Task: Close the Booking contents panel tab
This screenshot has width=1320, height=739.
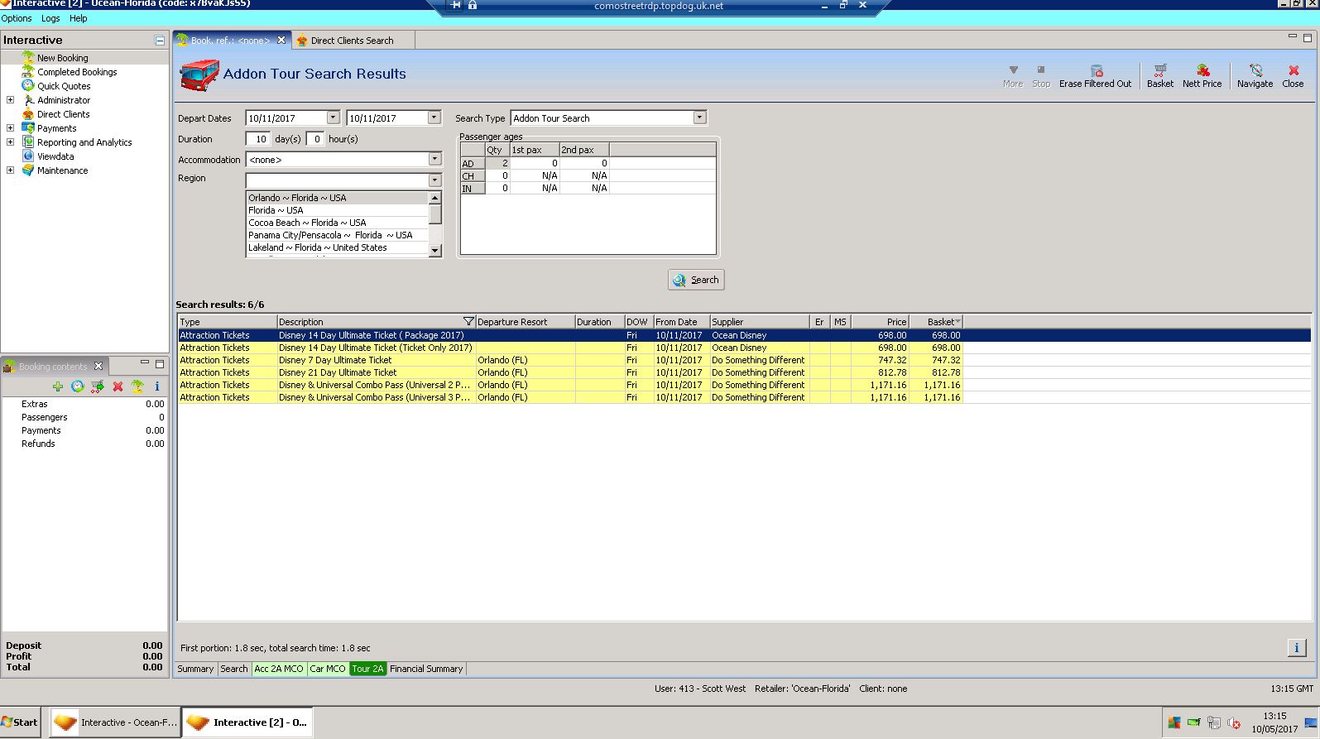Action: tap(98, 366)
